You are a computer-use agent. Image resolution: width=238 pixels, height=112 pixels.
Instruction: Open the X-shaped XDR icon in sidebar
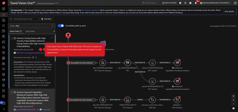click(4, 25)
